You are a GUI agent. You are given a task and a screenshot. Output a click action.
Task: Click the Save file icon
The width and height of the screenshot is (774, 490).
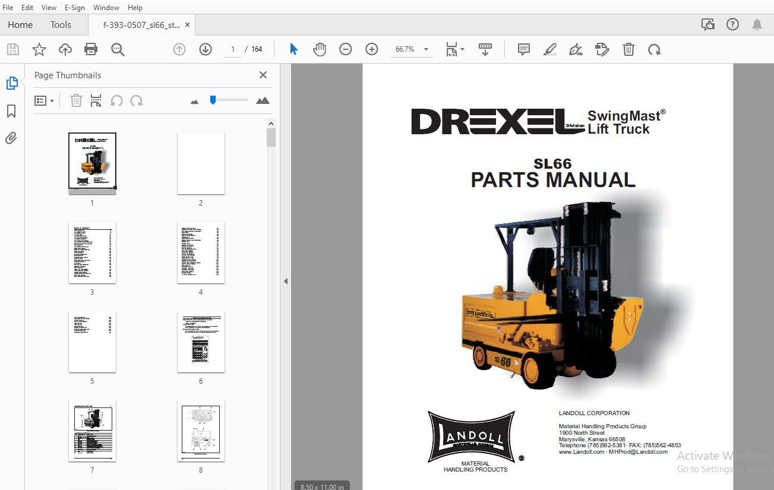(13, 49)
